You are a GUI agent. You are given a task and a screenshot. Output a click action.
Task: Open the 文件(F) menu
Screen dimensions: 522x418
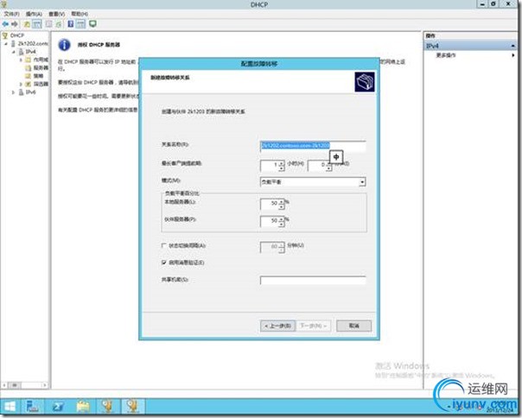pyautogui.click(x=11, y=14)
